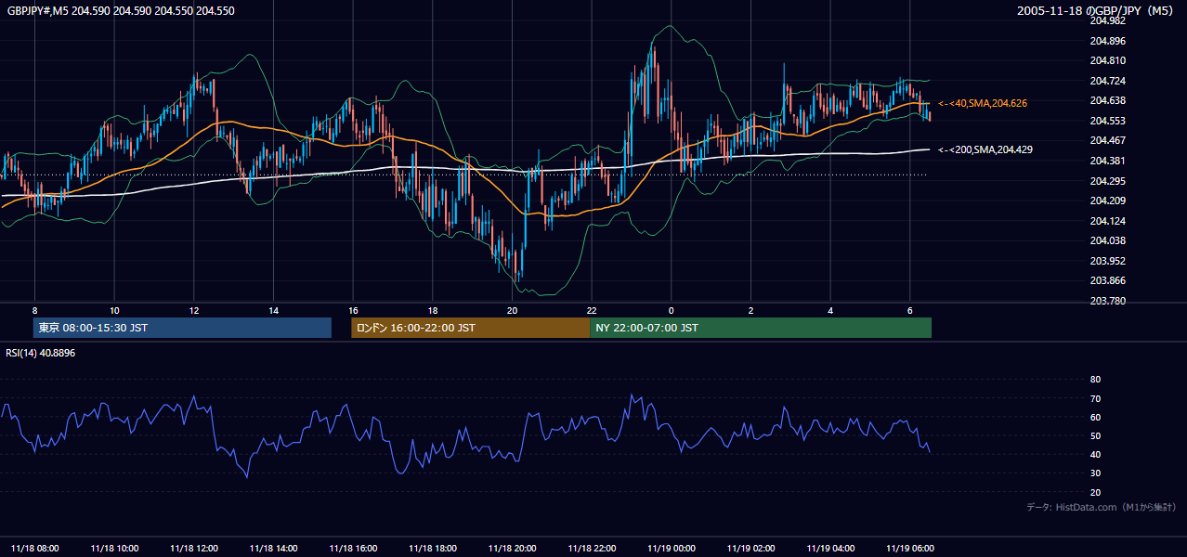The width and height of the screenshot is (1187, 557).
Task: Select the 2005-11-18 のGBP/JPY (M5) title
Action: click(x=1096, y=11)
